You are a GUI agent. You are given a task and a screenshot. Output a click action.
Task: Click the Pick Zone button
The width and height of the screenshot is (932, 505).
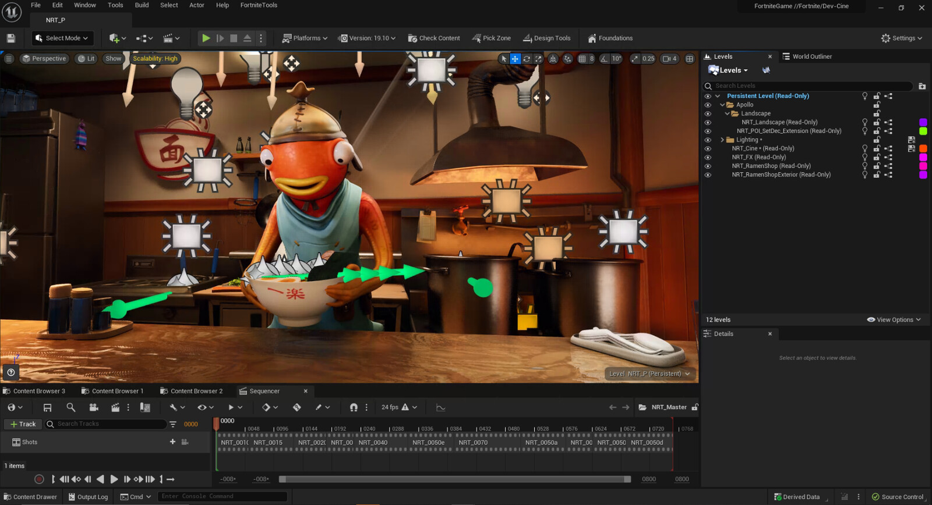[x=492, y=38]
